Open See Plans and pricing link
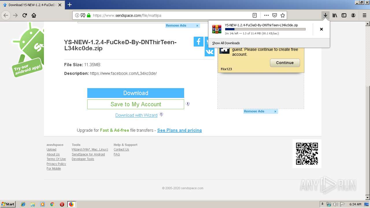The image size is (370, 208). click(180, 130)
